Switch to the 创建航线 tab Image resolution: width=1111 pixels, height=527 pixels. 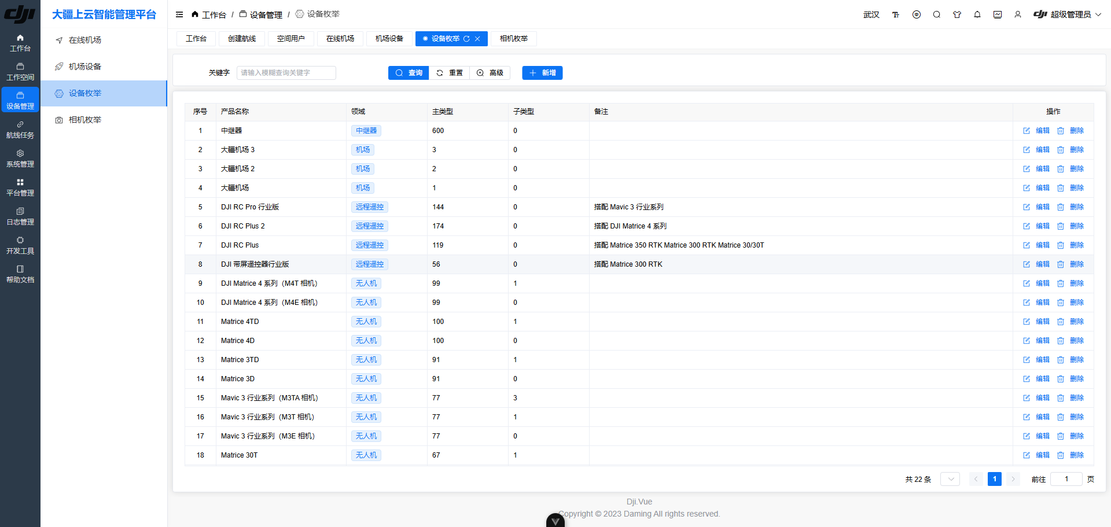(x=242, y=39)
